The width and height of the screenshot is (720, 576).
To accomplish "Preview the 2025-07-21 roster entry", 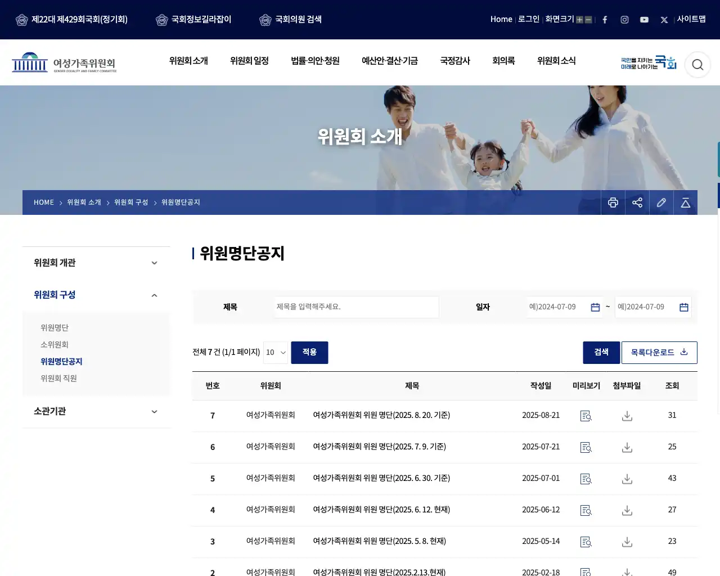I will pyautogui.click(x=586, y=447).
